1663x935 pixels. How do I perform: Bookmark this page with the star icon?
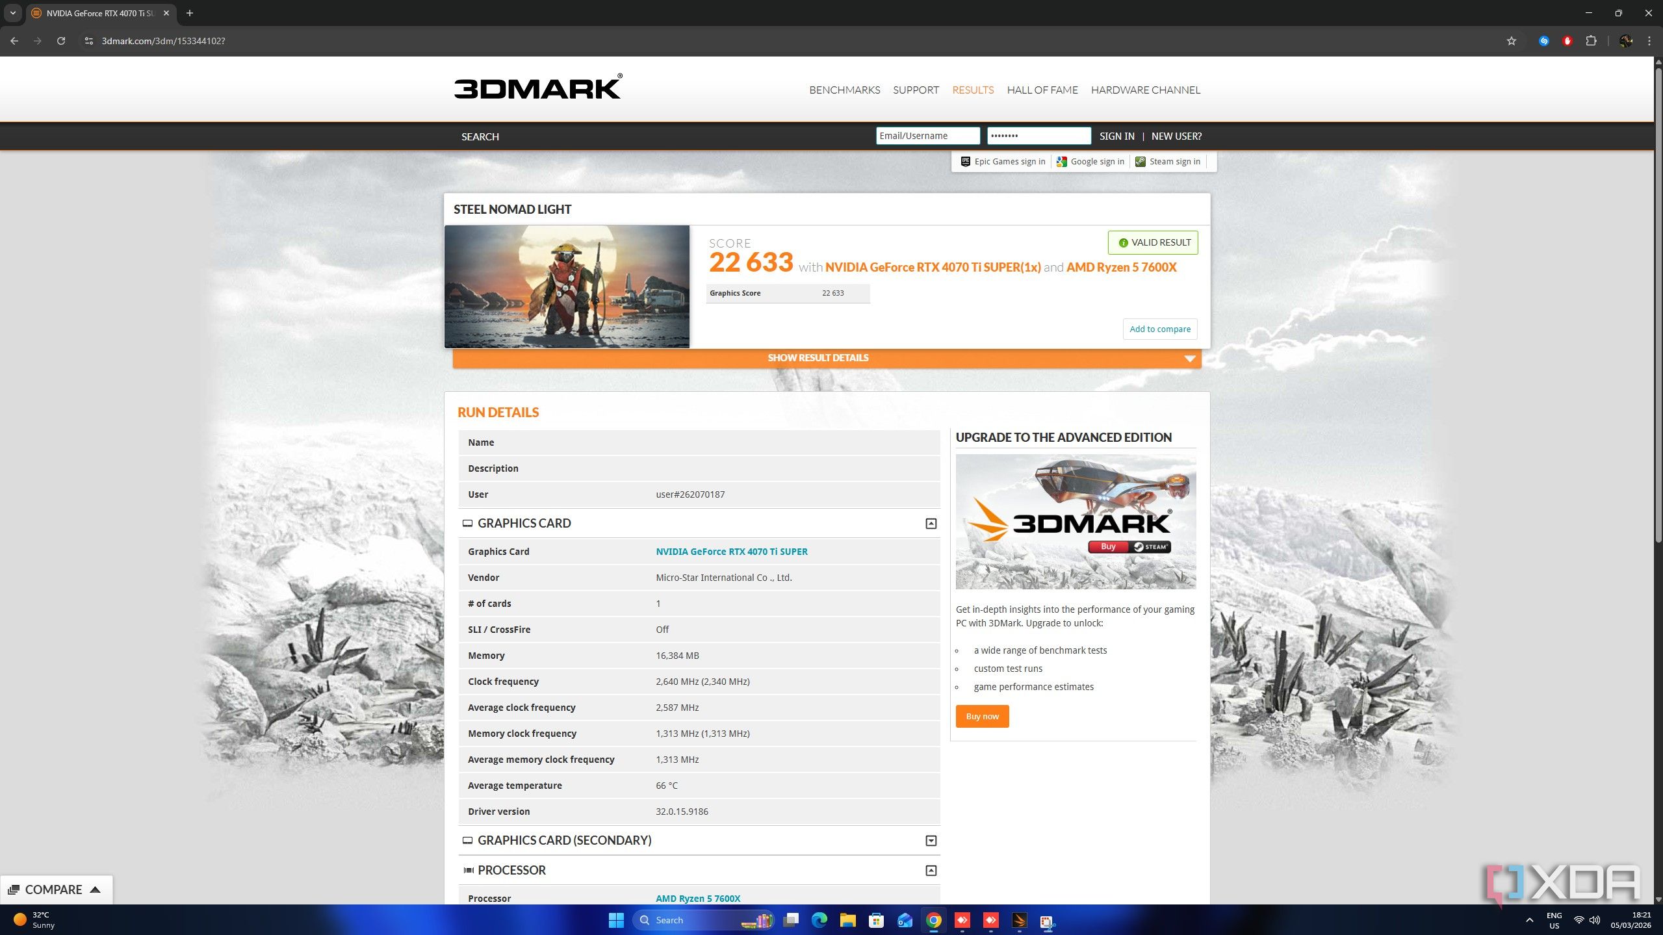[1512, 41]
